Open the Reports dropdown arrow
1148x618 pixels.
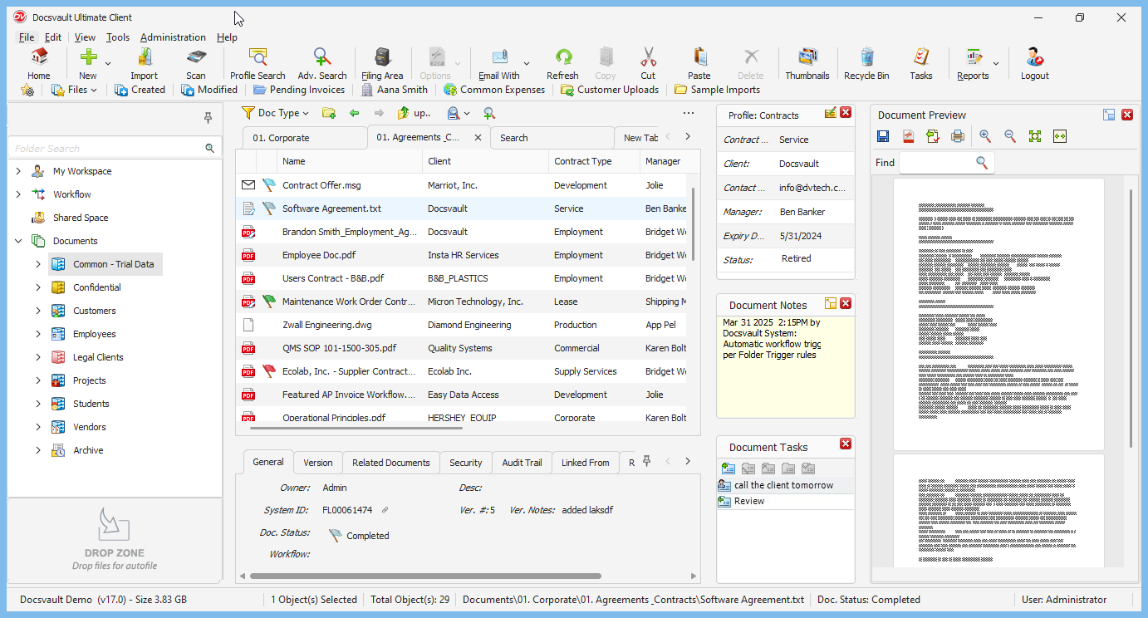[x=996, y=64]
